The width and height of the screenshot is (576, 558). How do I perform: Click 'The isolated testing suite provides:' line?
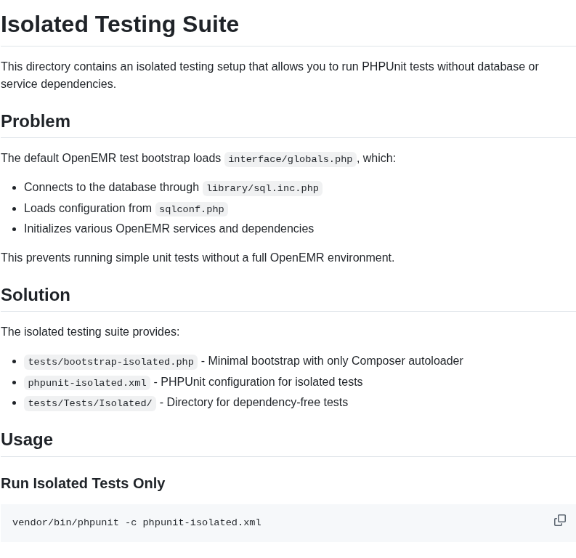(x=90, y=332)
